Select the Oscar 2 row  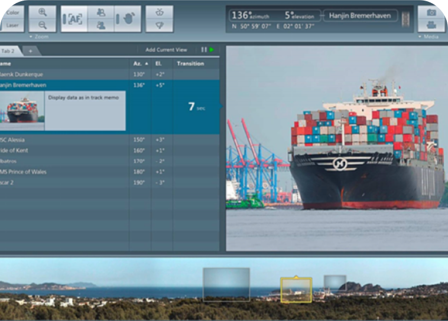(x=109, y=182)
